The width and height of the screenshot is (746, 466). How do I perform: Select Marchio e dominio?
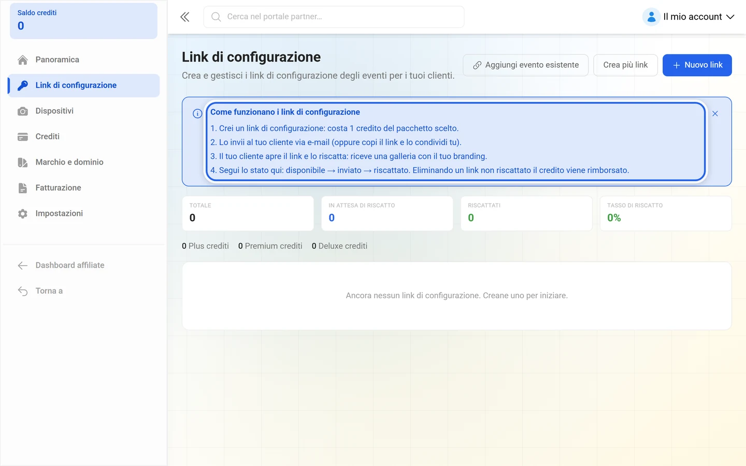[x=84, y=163]
